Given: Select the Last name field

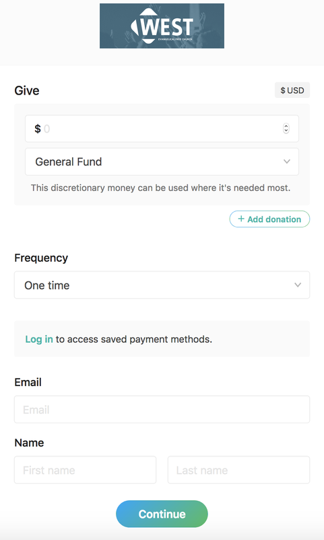Looking at the screenshot, I should 239,470.
